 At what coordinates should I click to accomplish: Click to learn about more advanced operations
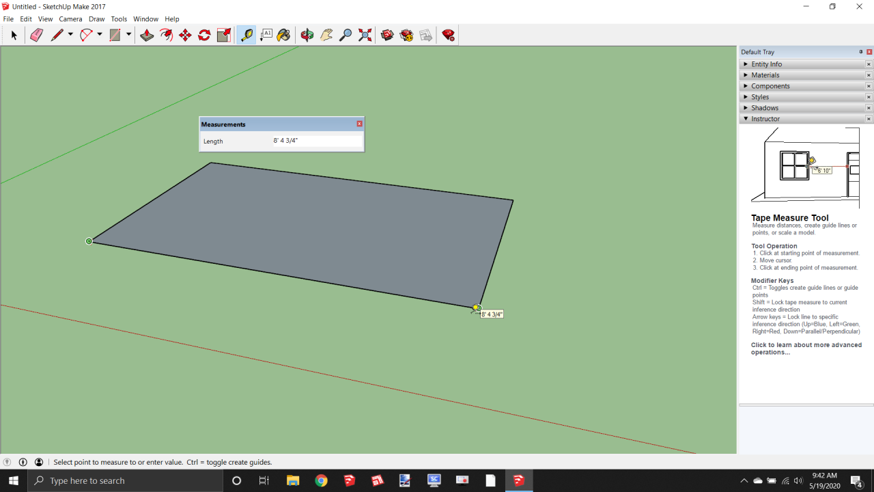point(806,348)
